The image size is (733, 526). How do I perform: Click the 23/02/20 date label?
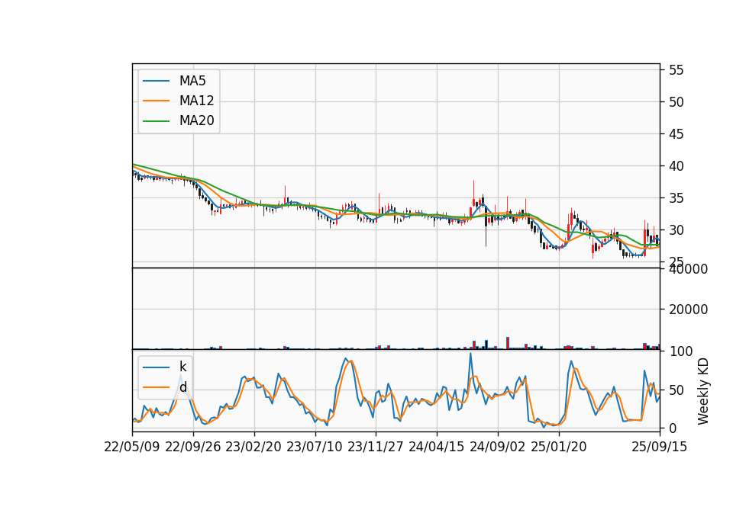click(x=253, y=447)
